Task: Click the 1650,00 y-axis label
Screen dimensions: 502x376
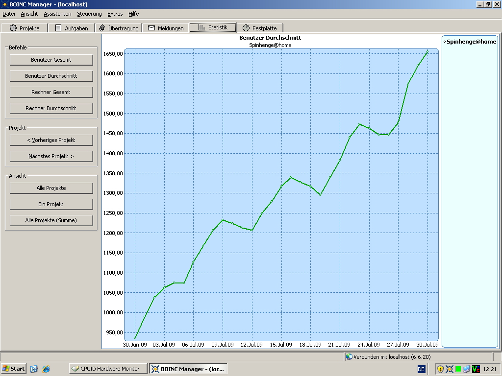Action: (x=113, y=54)
